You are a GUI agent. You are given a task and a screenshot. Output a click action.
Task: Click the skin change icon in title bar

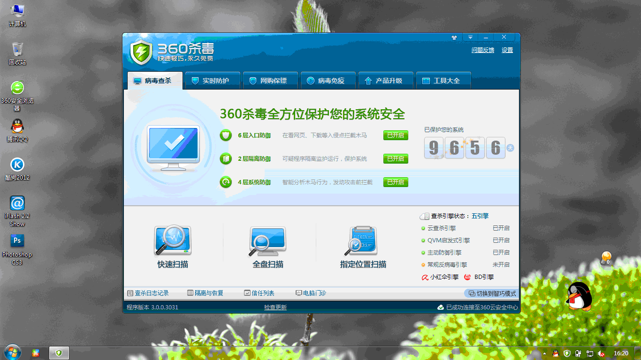454,37
